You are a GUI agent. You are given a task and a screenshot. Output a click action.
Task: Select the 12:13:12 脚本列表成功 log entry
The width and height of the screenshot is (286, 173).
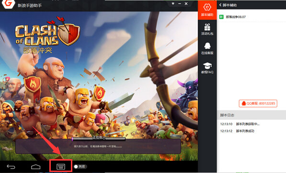click(x=237, y=131)
